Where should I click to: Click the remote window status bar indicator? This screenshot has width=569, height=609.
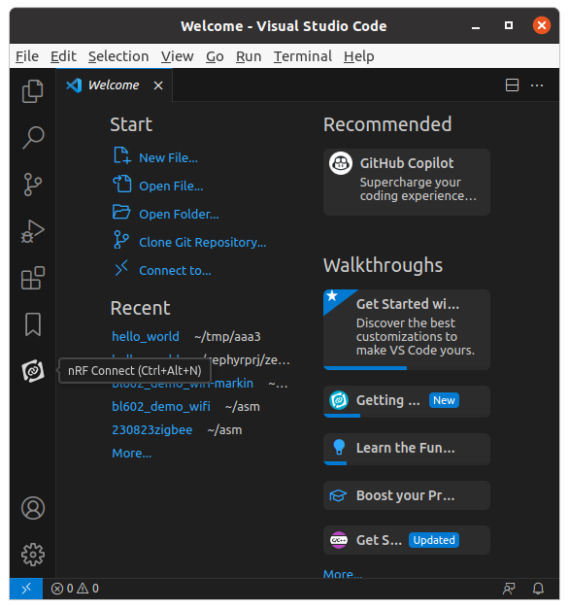(x=26, y=589)
